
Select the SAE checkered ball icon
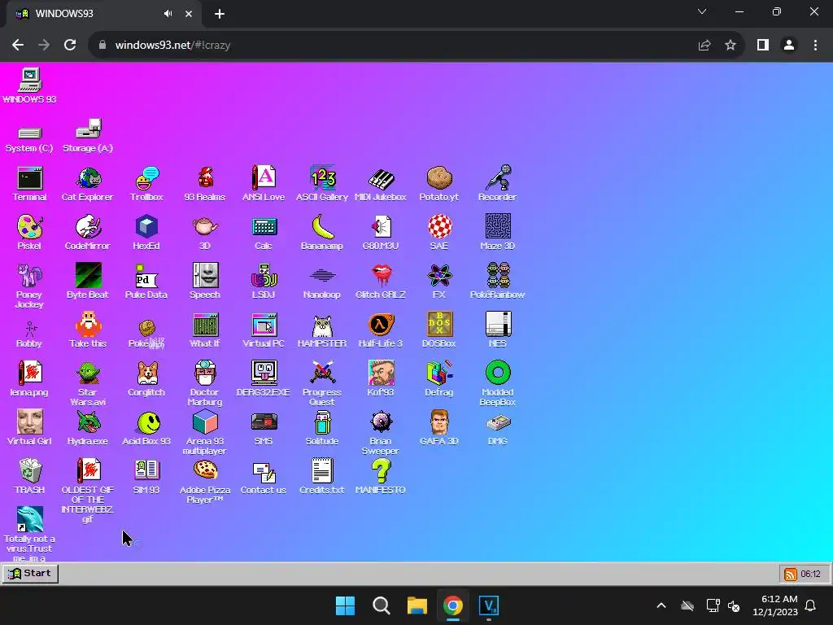click(440, 233)
